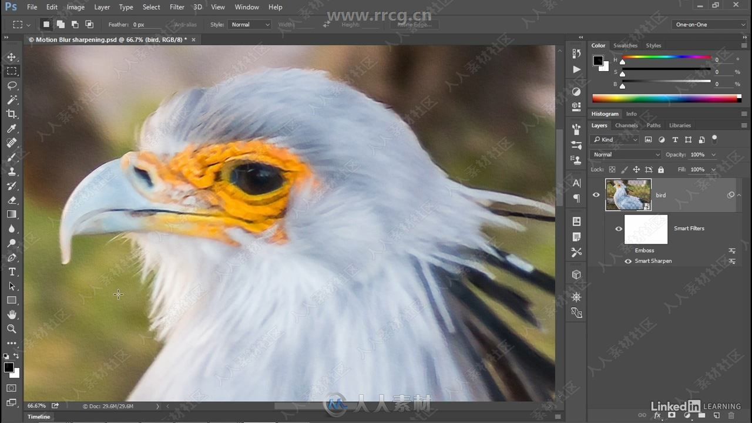
Task: Select the Dodge tool
Action: tap(11, 243)
